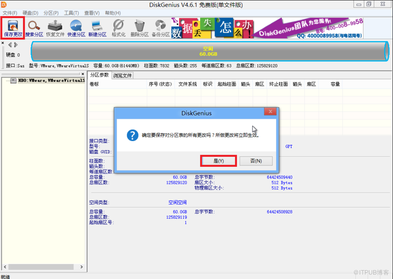Click the 格式化 format toolbar icon
Image resolution: width=393 pixels, height=279 pixels.
tap(118, 28)
